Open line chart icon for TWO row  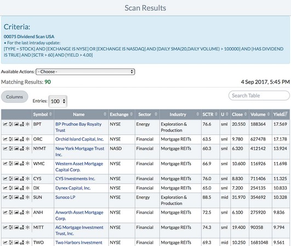(x=5, y=243)
